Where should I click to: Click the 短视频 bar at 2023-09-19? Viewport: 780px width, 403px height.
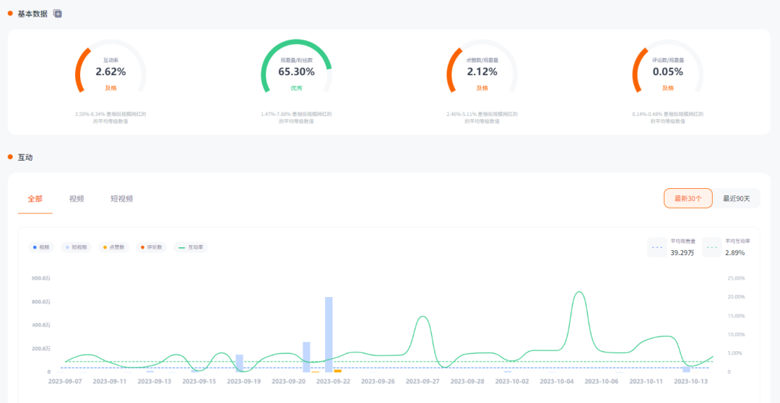tap(239, 363)
